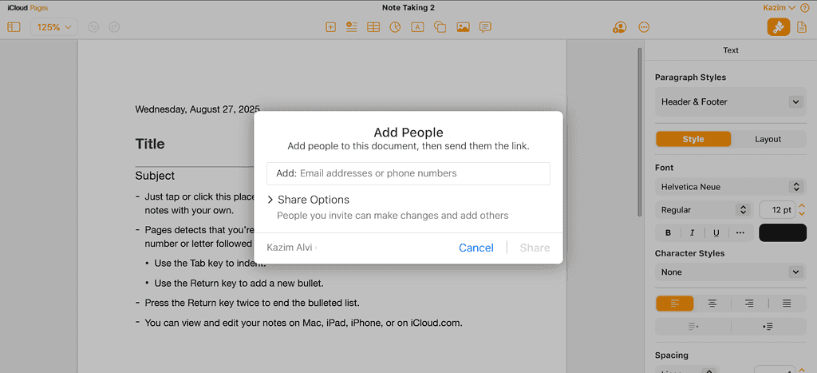Click 'Press the Return key twice' line

coord(252,303)
